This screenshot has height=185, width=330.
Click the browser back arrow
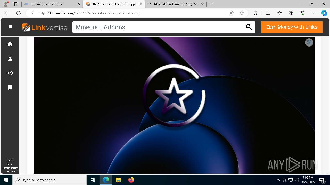7,13
